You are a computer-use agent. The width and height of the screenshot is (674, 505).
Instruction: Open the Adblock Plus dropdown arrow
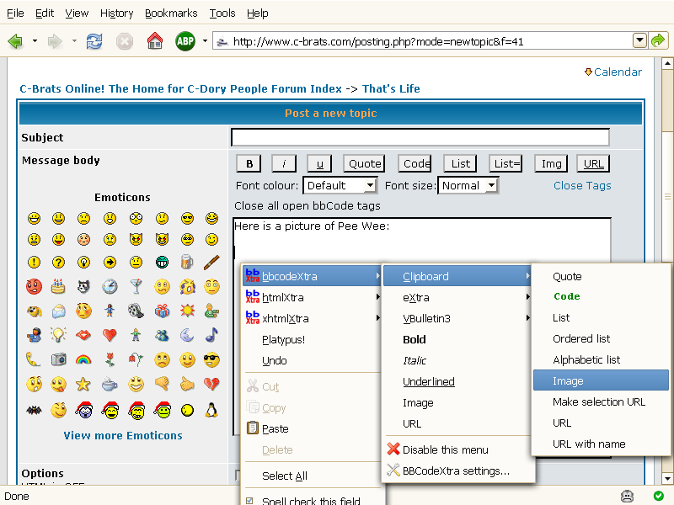205,41
